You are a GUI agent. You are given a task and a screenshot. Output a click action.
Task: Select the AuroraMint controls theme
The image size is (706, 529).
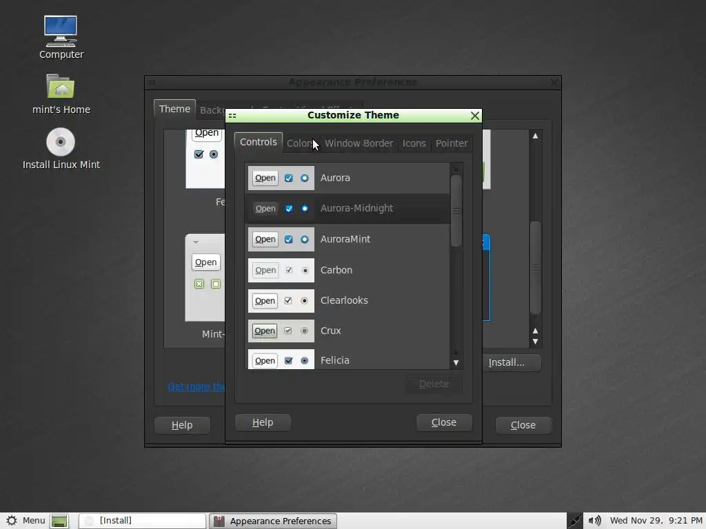pos(347,239)
